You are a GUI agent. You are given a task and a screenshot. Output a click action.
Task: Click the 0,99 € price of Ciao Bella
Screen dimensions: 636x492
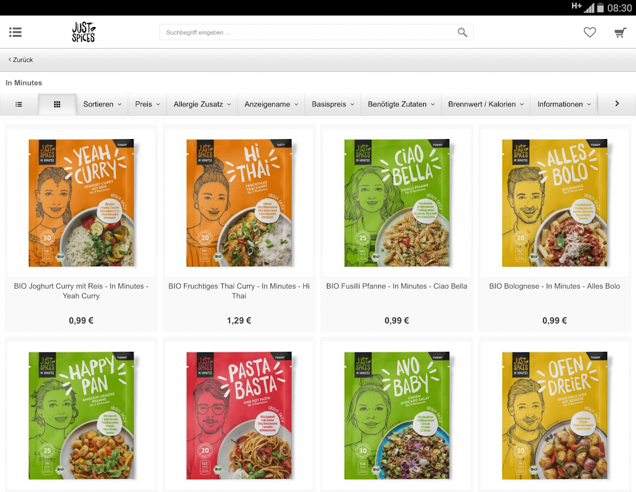pyautogui.click(x=396, y=320)
